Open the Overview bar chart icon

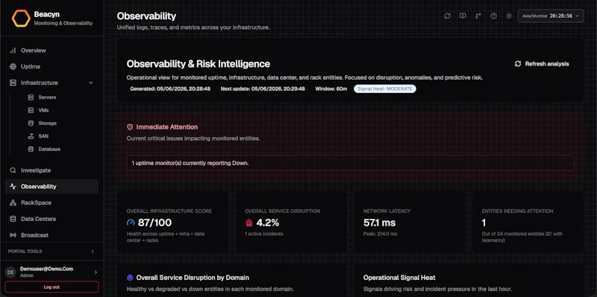coord(13,51)
